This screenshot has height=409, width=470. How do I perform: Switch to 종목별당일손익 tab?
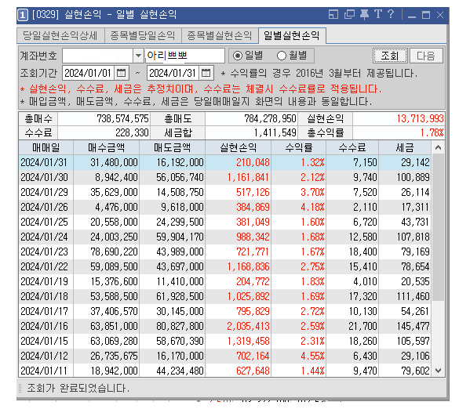[143, 35]
